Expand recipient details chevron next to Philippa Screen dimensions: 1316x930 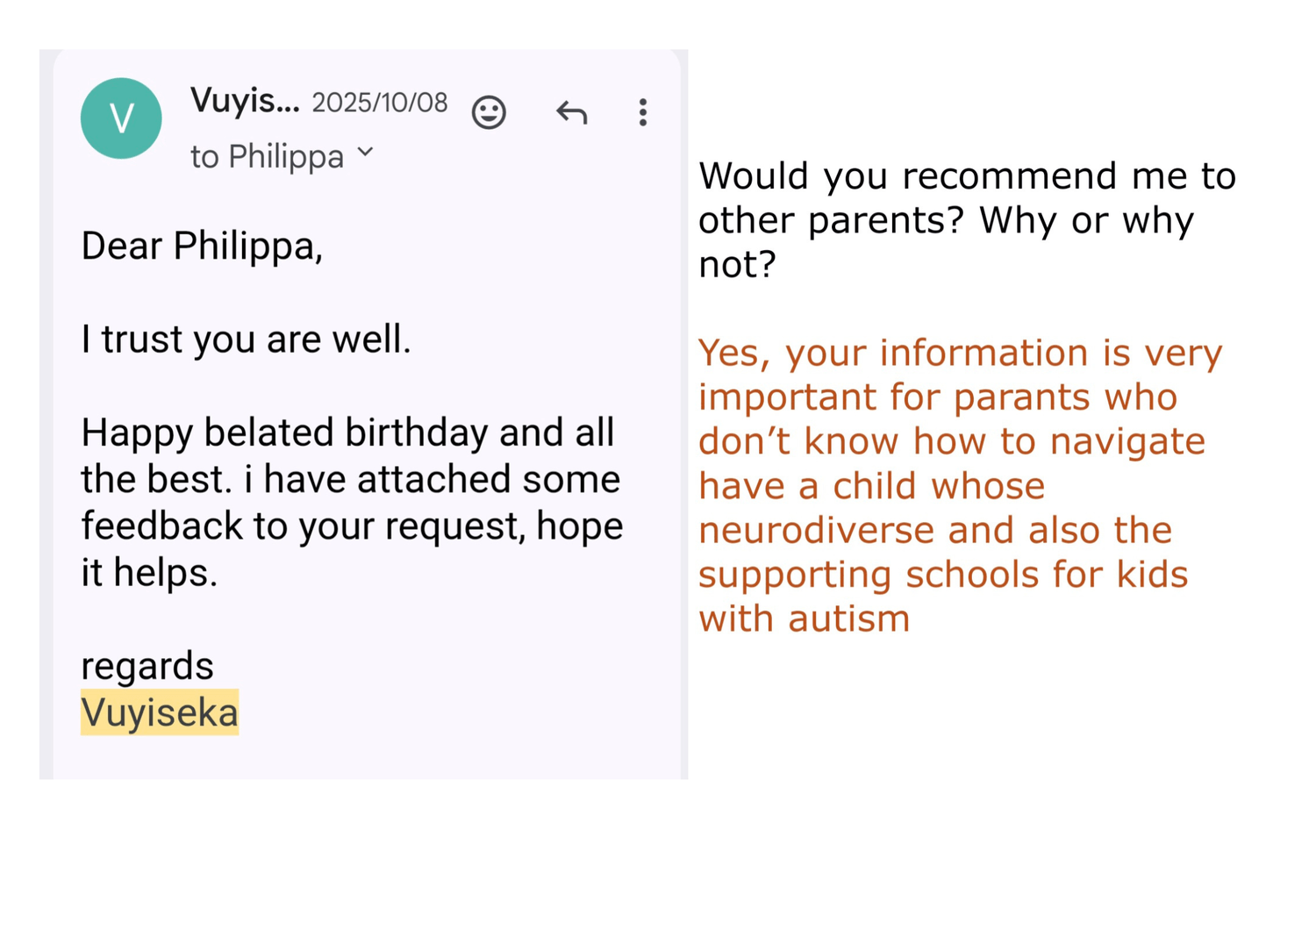[x=366, y=154]
